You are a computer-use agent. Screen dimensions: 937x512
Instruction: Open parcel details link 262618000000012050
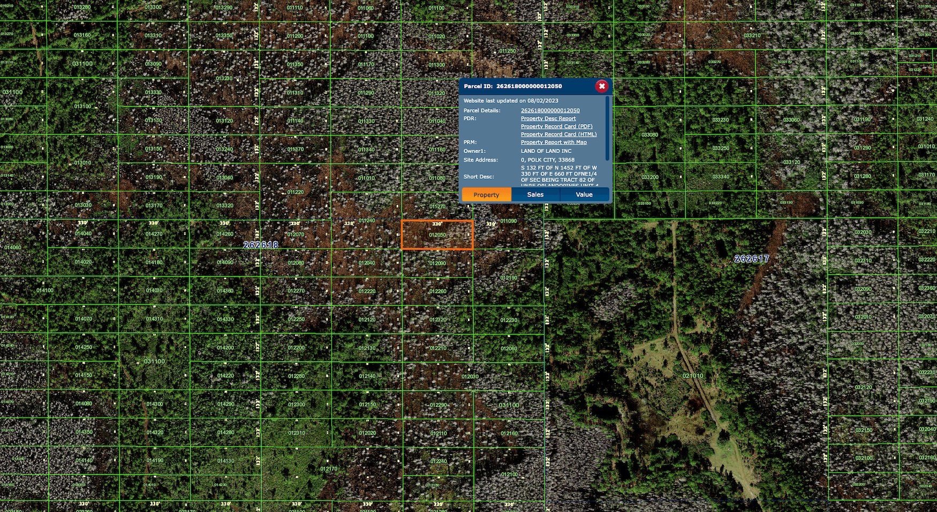coord(550,111)
